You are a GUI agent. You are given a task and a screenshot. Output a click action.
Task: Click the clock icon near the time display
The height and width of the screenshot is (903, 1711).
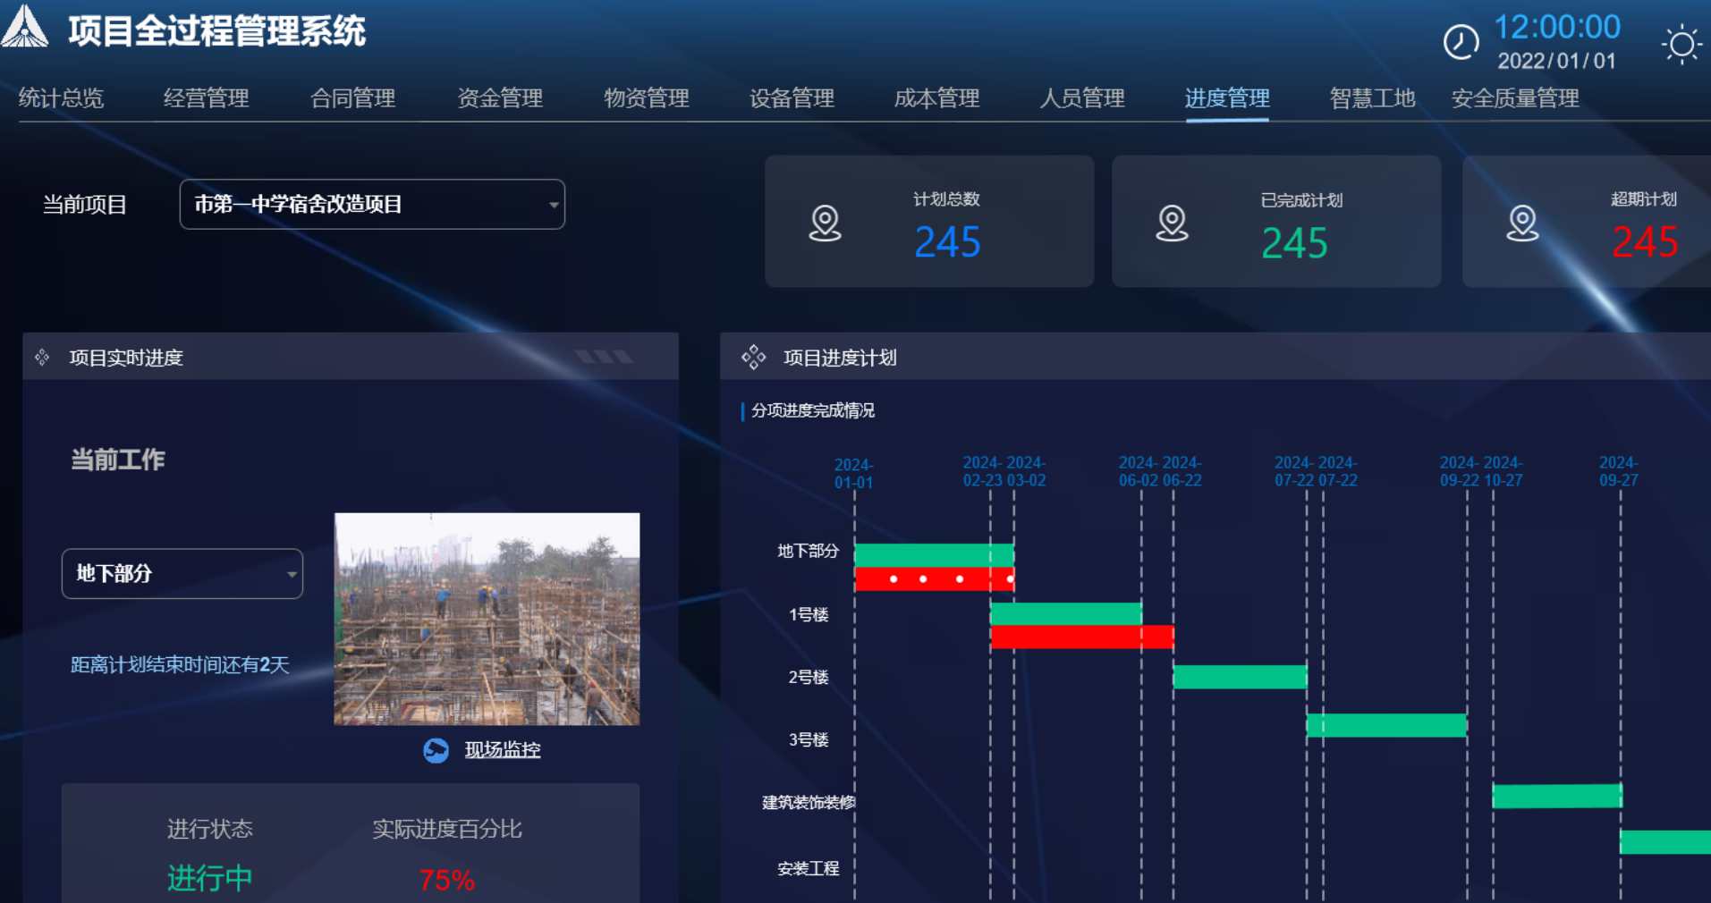1461,41
